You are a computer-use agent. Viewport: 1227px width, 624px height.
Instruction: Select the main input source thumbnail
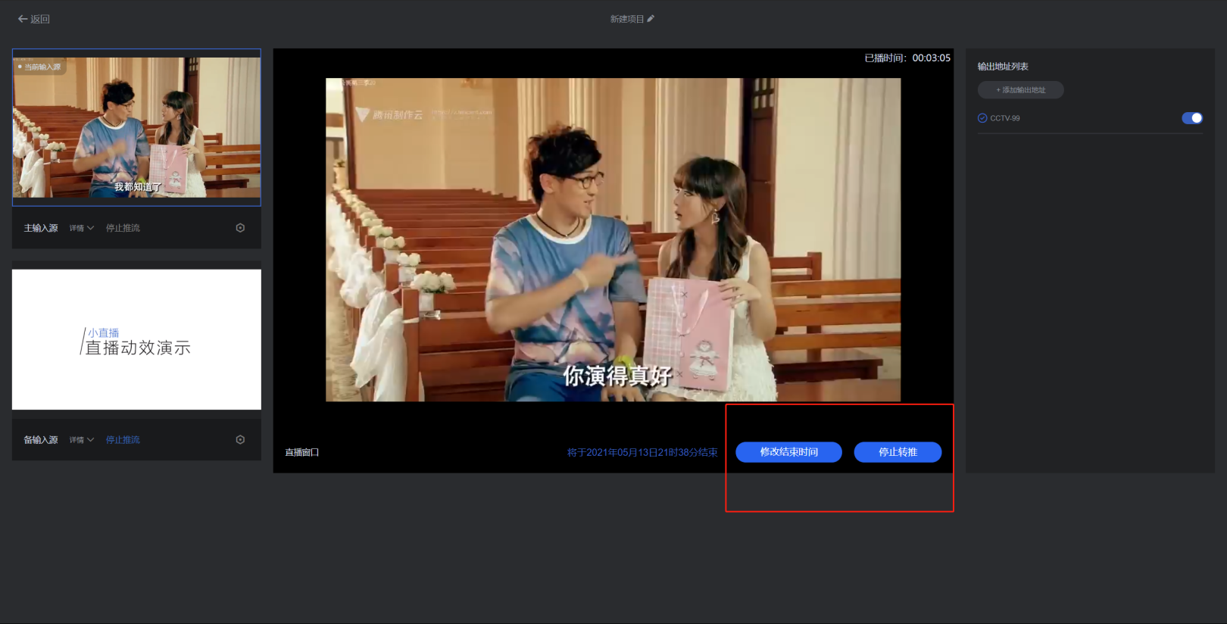coord(136,127)
